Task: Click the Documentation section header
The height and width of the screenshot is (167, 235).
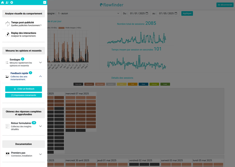Action: point(24,144)
